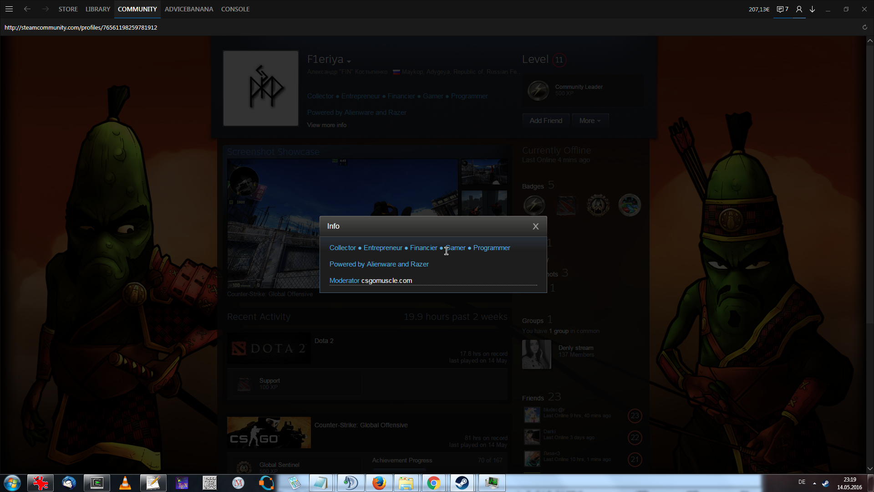Close the Info dialog
Screen dimensions: 874x492
(535, 226)
